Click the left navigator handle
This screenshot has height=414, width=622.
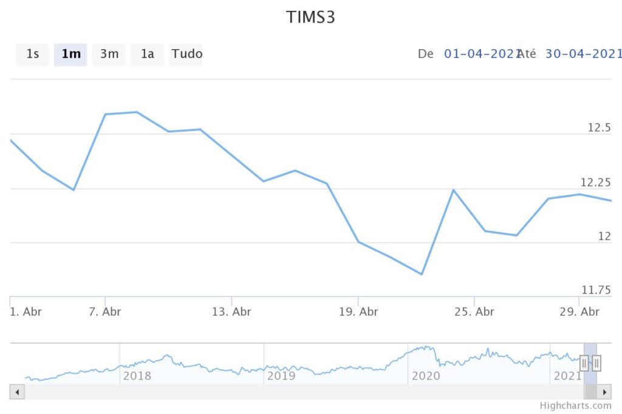pyautogui.click(x=584, y=363)
